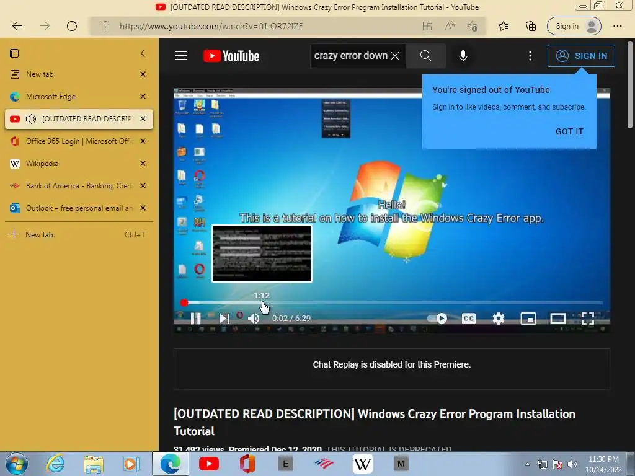635x476 pixels.
Task: Launch Internet Explorer from taskbar
Action: coord(55,464)
